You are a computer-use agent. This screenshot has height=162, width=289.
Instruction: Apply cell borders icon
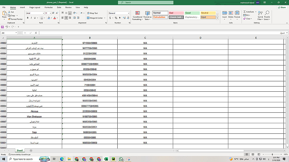tap(42, 18)
